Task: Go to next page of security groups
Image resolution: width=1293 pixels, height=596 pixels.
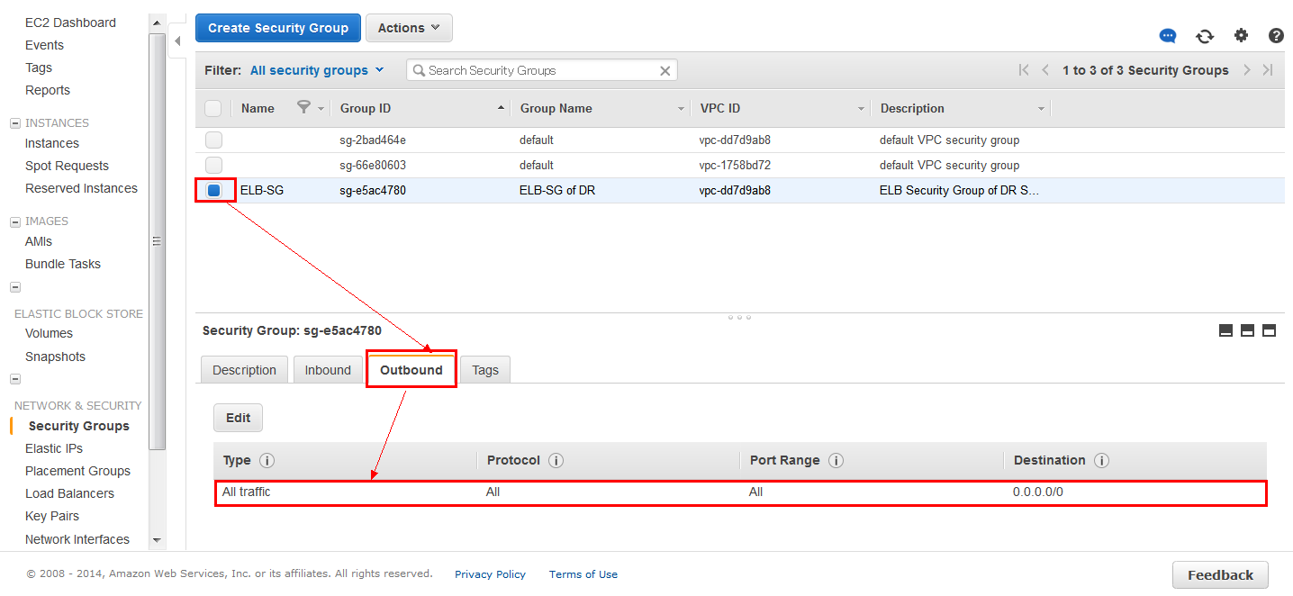Action: (x=1246, y=70)
